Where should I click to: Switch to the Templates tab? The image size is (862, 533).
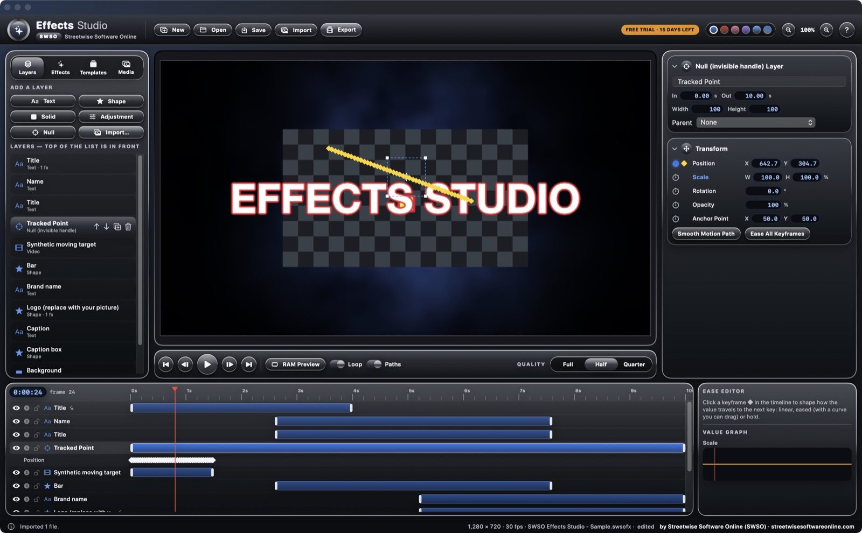click(x=93, y=67)
